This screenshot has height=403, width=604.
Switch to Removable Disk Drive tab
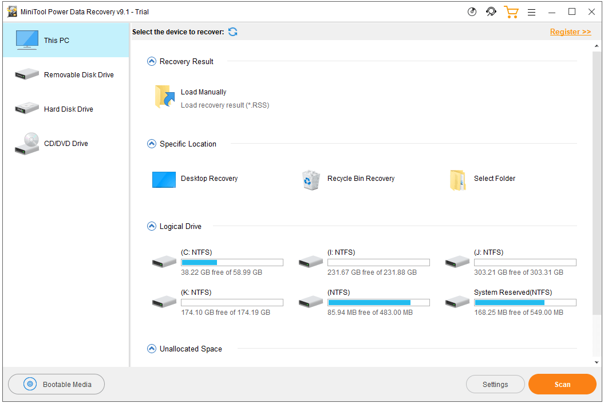(66, 74)
